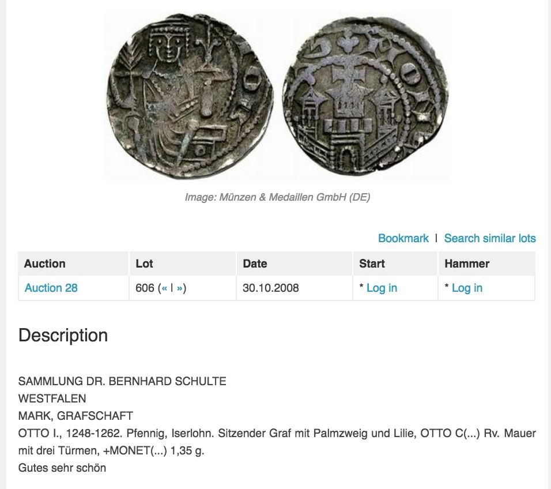Open the Auction 28 link

click(51, 288)
